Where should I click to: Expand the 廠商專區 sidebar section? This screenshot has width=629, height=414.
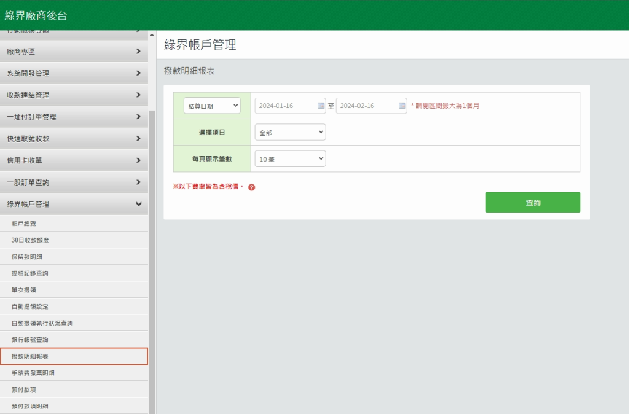[x=74, y=52]
